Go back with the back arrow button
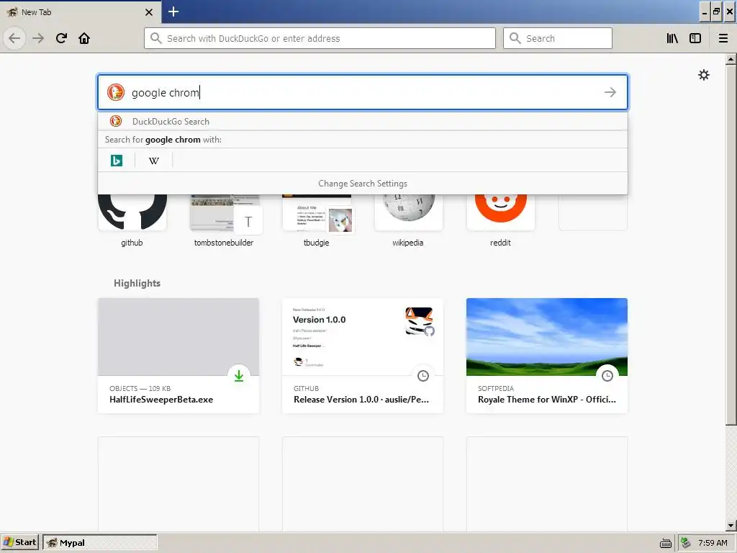This screenshot has height=553, width=737. [14, 38]
